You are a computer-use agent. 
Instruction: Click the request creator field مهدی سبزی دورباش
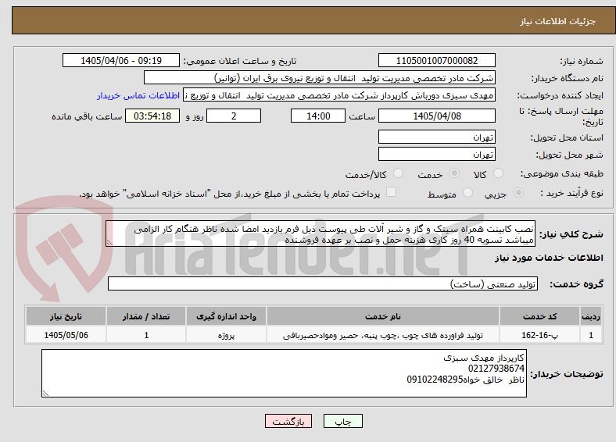339,95
